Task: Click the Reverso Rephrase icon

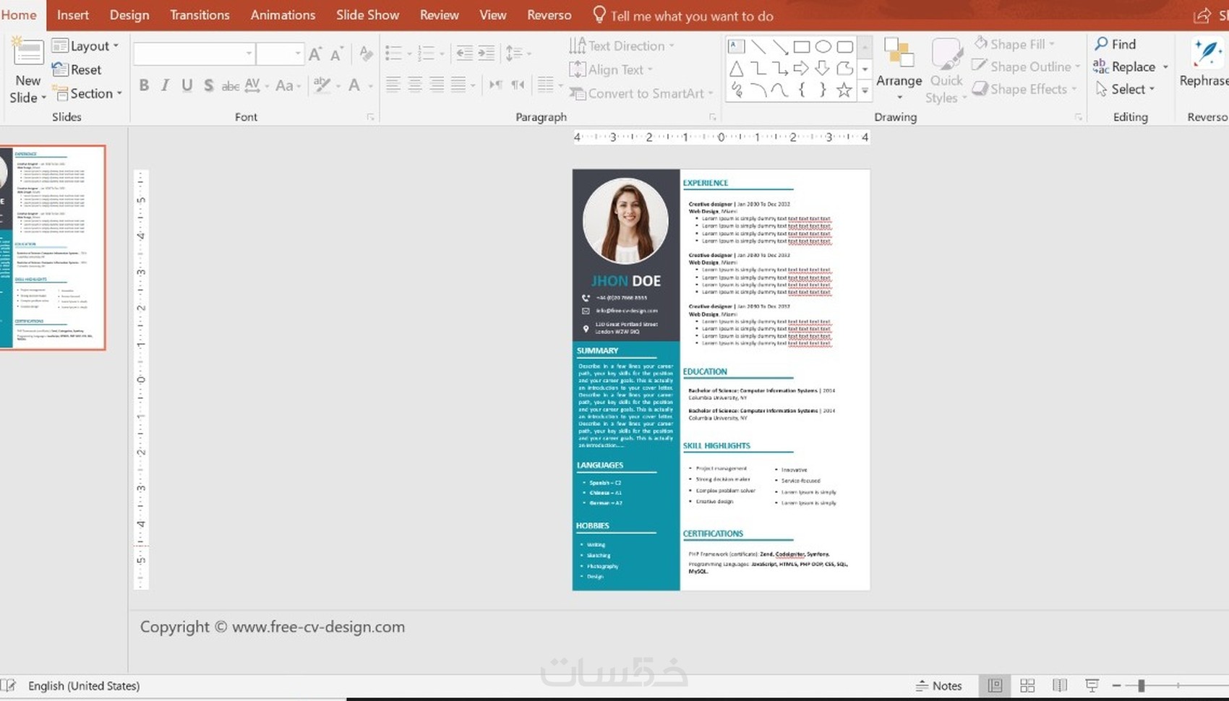Action: pyautogui.click(x=1207, y=53)
